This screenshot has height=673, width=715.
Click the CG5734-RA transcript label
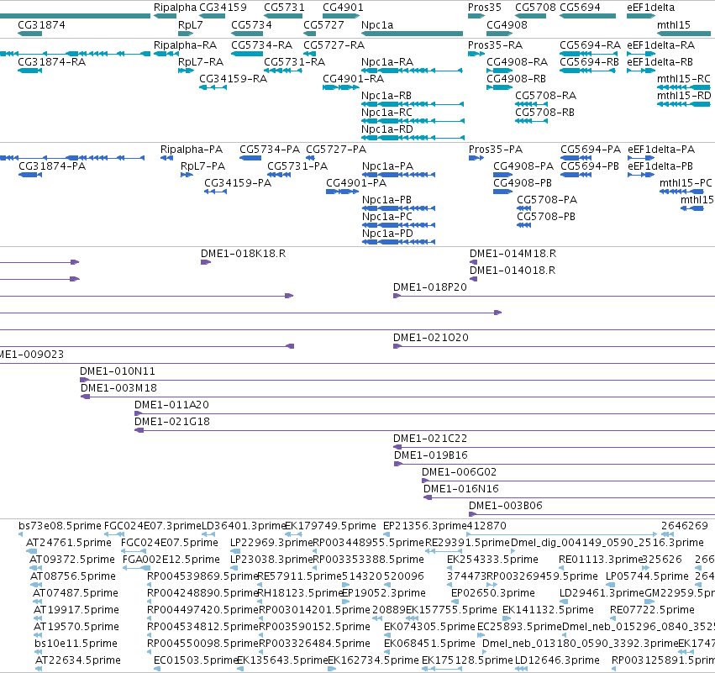(x=262, y=45)
